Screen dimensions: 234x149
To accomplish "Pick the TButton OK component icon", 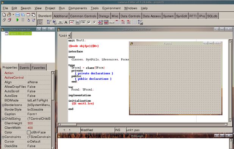I will [60, 22].
